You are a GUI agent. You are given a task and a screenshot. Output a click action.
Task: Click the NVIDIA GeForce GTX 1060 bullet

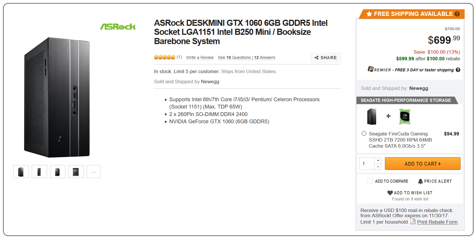(219, 122)
